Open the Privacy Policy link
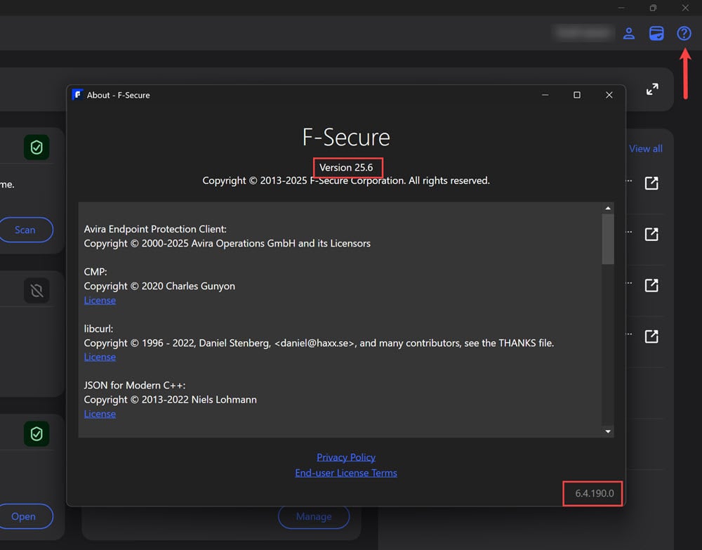Viewport: 702px width, 550px height. (346, 457)
